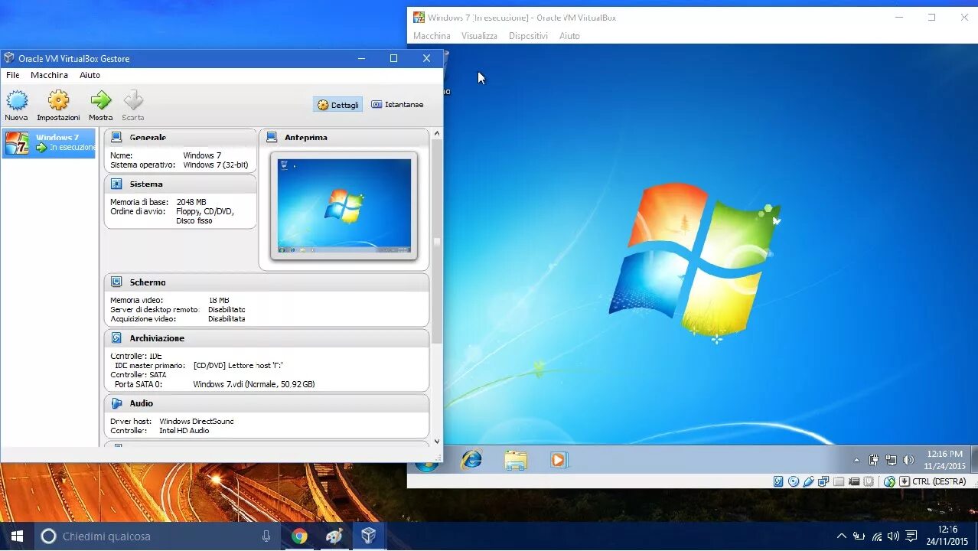
Task: Click 'Windows 7 (32-bit)' operating system value
Action: click(216, 165)
